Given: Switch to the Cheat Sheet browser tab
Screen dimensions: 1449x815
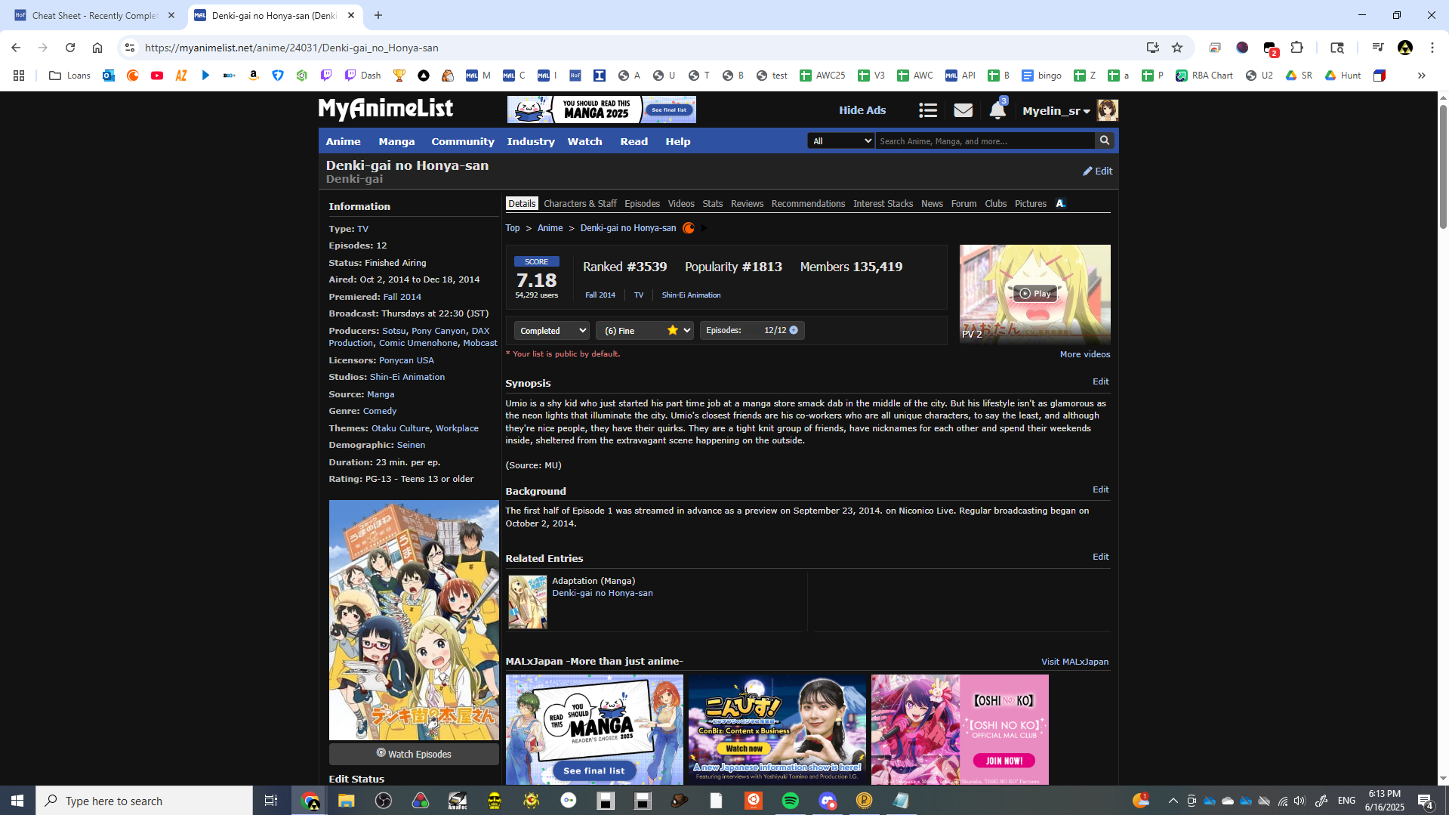Looking at the screenshot, I should pos(94,15).
